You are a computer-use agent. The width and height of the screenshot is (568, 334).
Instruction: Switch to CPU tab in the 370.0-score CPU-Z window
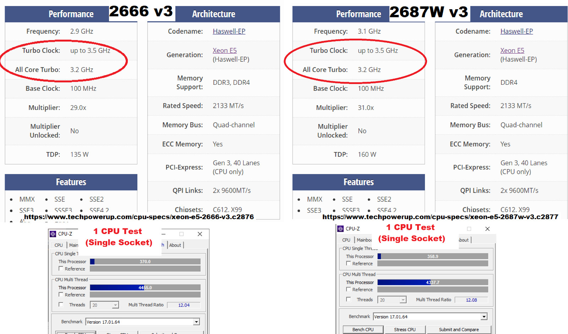tap(59, 245)
